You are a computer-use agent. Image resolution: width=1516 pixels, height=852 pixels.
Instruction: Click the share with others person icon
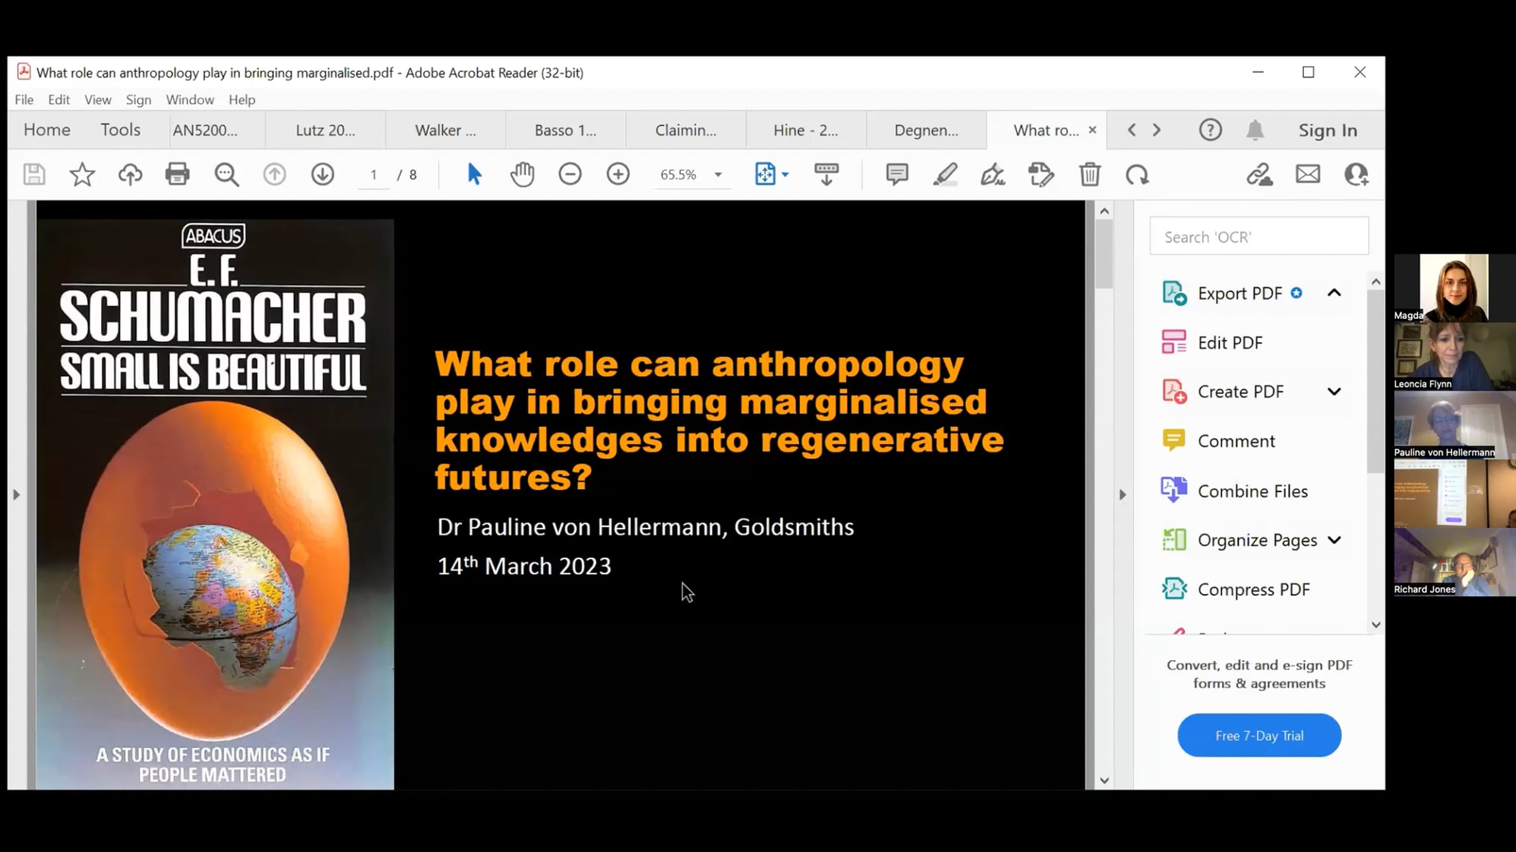tap(1356, 174)
